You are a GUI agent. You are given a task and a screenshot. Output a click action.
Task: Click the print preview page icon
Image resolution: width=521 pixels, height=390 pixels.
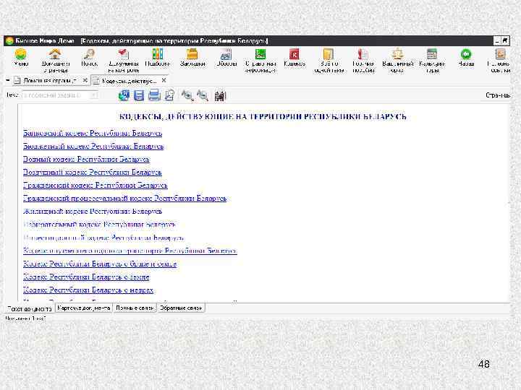tap(170, 95)
